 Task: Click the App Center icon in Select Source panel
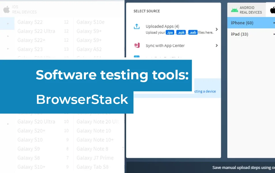(136, 45)
